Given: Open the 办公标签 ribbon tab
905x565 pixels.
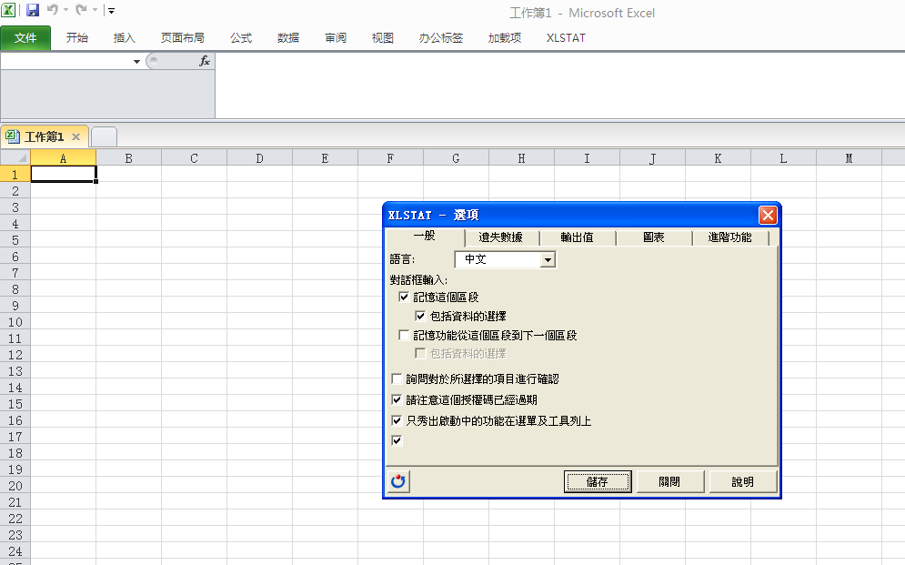Looking at the screenshot, I should pyautogui.click(x=441, y=38).
